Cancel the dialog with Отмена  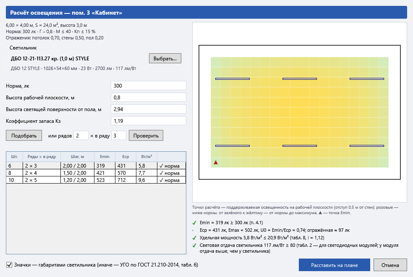(x=390, y=265)
